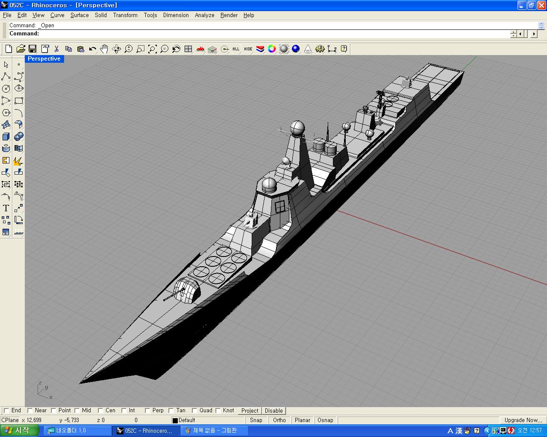Select the Box solid tool
Image resolution: width=547 pixels, height=437 pixels.
6,137
